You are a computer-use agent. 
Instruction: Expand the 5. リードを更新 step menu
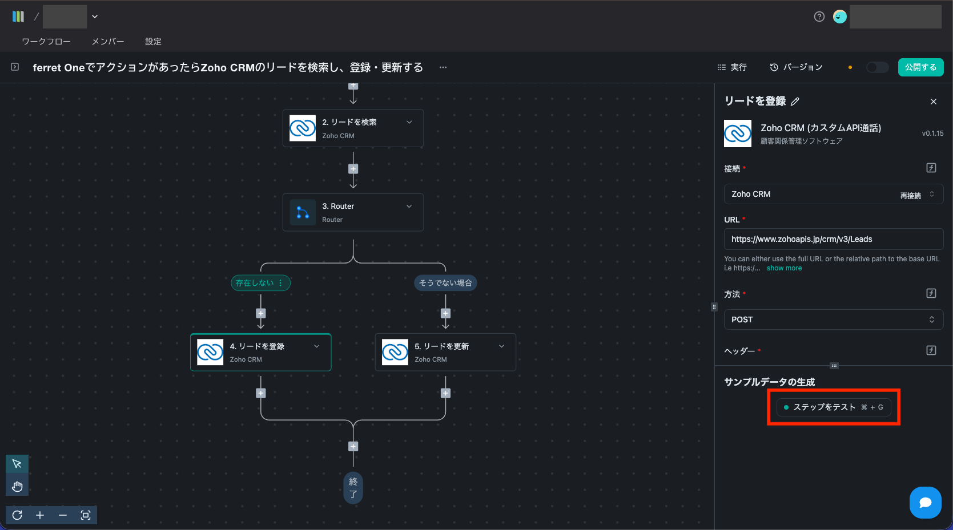coord(501,346)
